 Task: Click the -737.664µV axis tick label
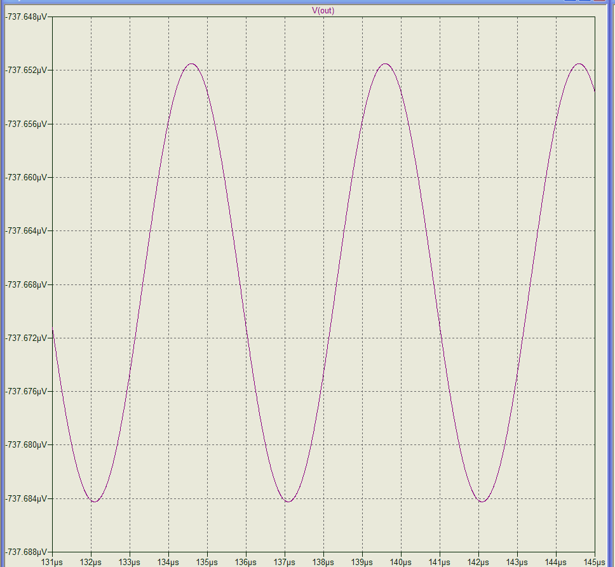pyautogui.click(x=26, y=230)
